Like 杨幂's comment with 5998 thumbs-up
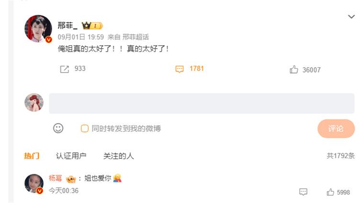Screen dimensions: 359x203 click(330, 192)
